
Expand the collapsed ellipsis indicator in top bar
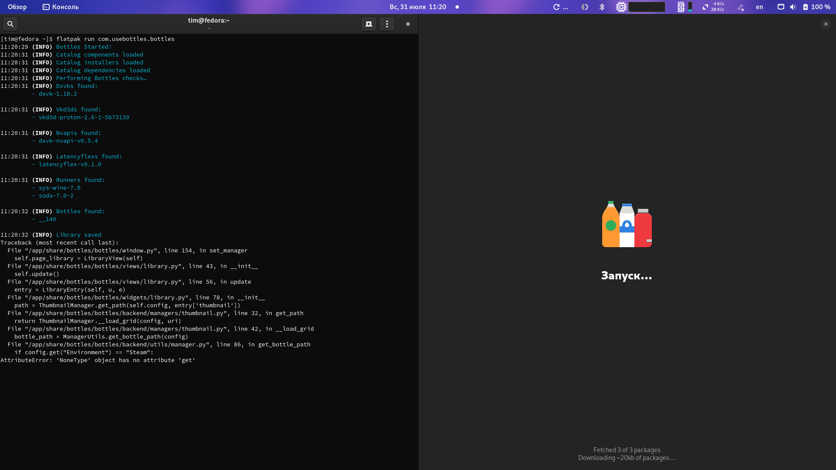coord(565,7)
